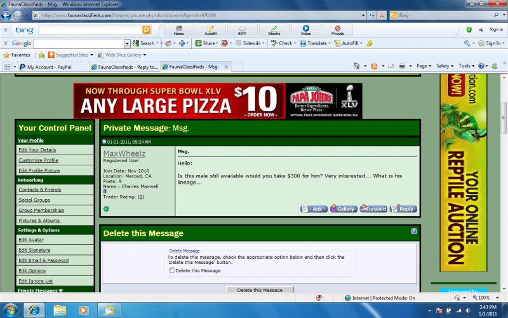The width and height of the screenshot is (508, 318).
Task: Click the Google toolbar highlighter icon
Action: 369,43
